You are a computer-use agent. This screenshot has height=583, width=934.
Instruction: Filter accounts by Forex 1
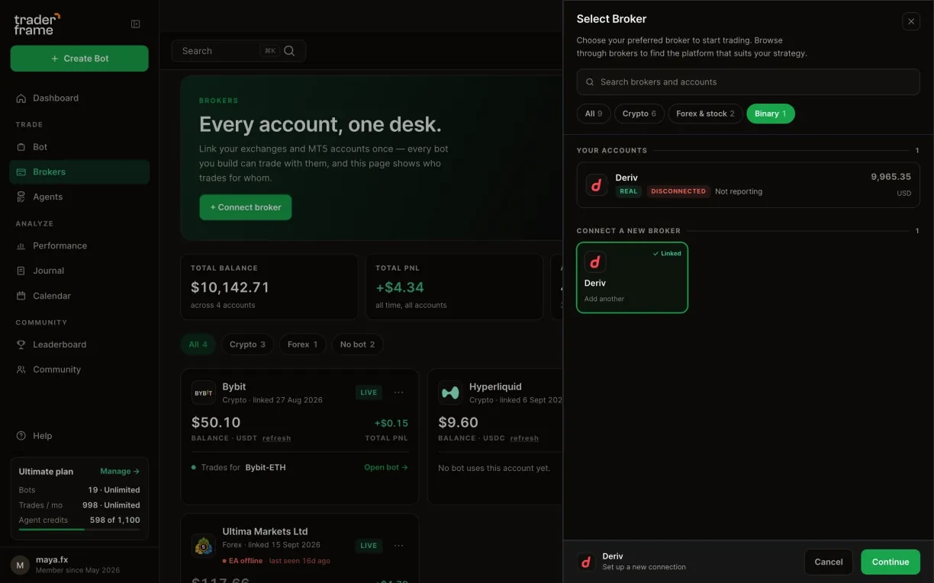303,344
